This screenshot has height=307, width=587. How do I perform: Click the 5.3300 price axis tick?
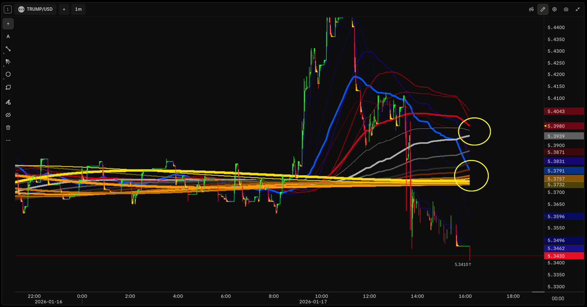click(x=556, y=287)
